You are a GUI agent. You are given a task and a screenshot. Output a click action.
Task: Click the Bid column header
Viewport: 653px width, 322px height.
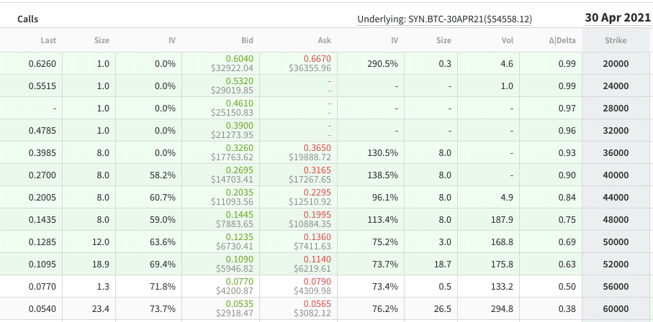[x=244, y=41]
